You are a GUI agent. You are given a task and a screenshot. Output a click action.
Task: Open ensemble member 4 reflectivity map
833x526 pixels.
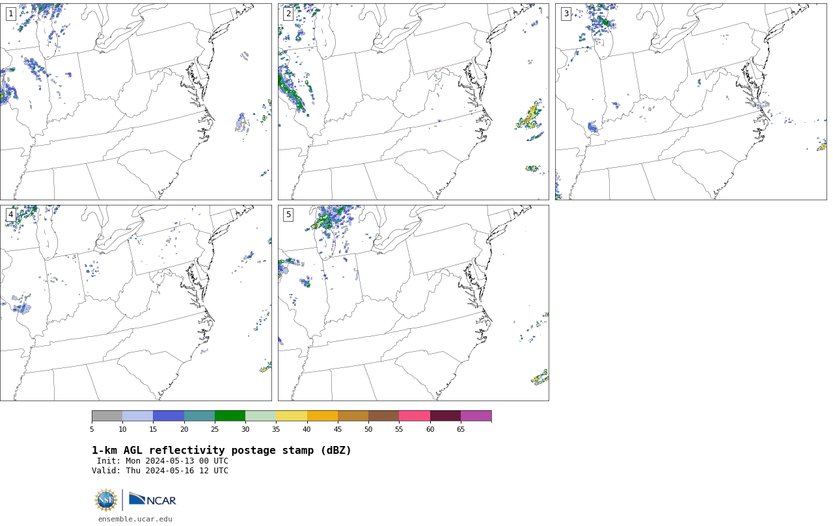tap(136, 303)
